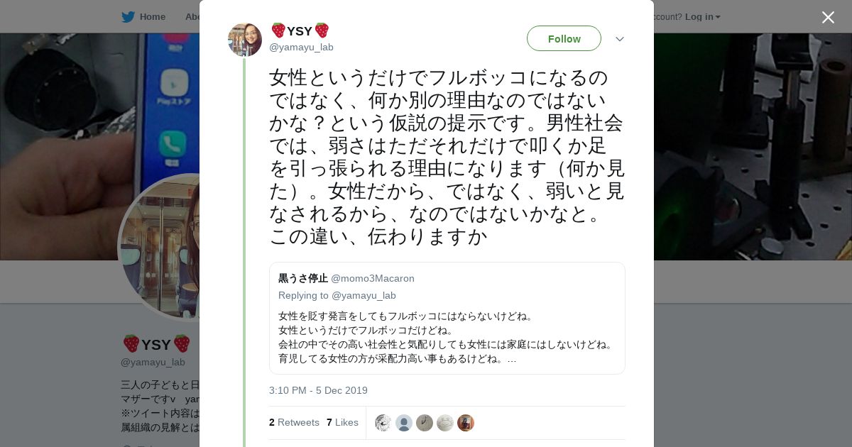
Task: Click third liker's avatar icon
Action: click(x=425, y=423)
